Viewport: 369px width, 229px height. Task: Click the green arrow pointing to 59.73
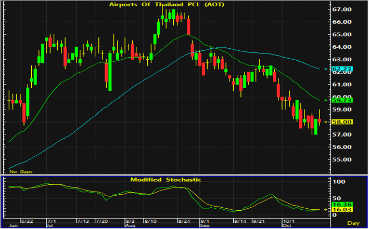click(x=326, y=100)
